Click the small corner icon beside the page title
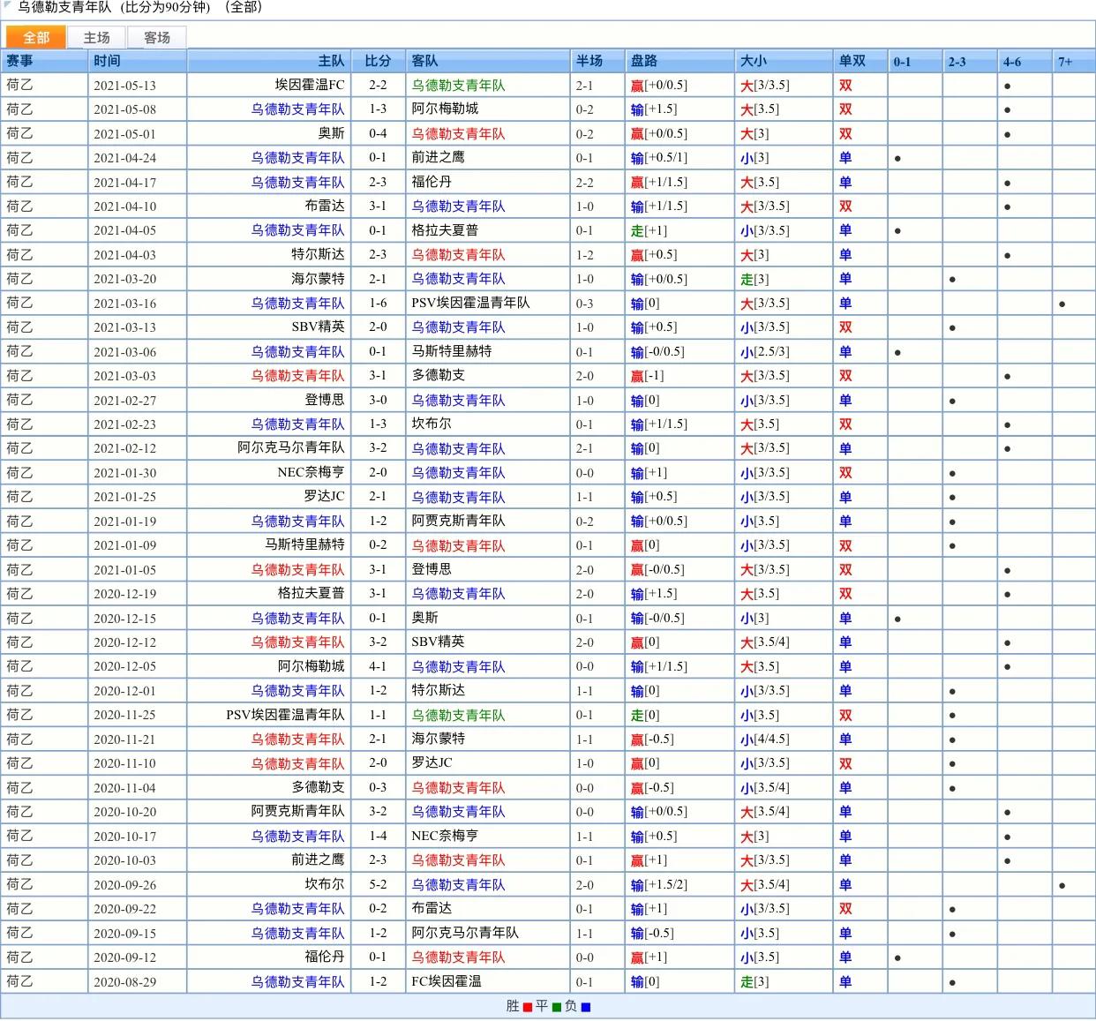Screen dimensions: 1096x1021 8,5
